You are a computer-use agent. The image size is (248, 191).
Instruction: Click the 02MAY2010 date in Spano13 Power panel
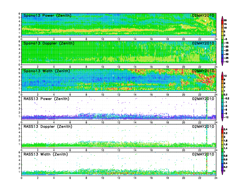click(203, 15)
